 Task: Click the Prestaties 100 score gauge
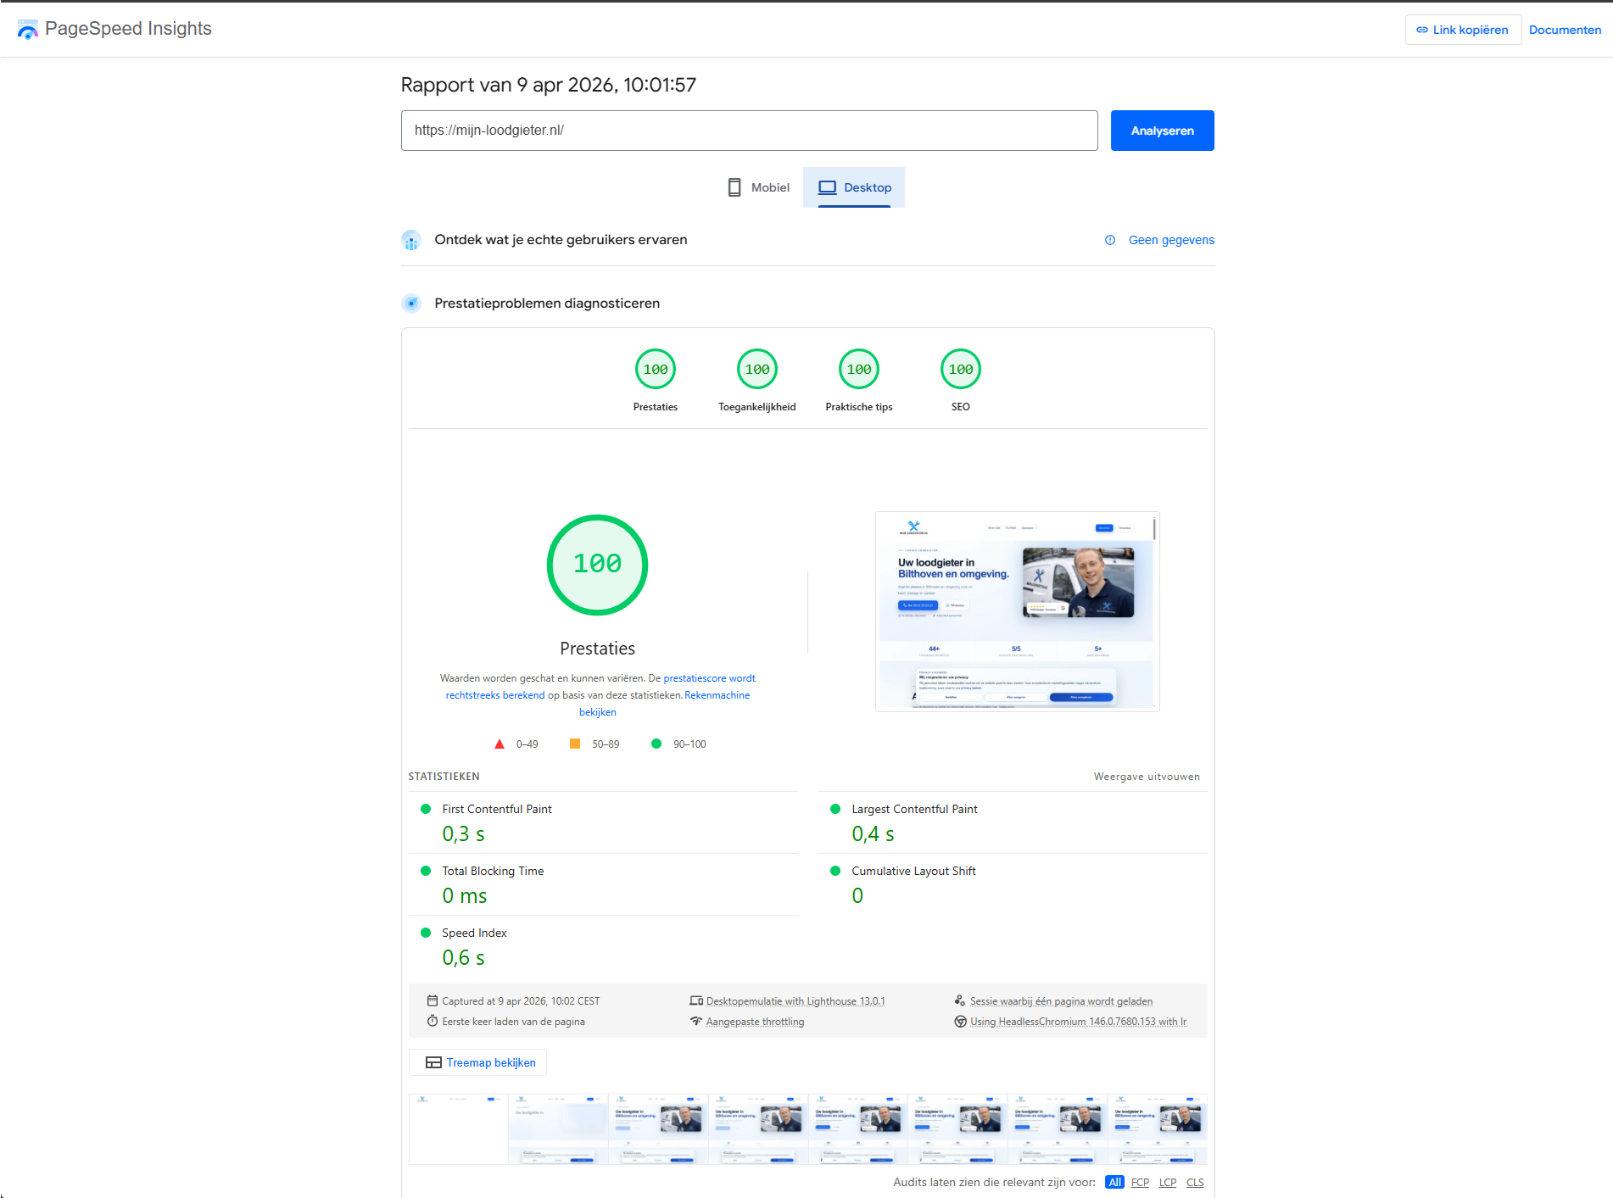tap(655, 370)
